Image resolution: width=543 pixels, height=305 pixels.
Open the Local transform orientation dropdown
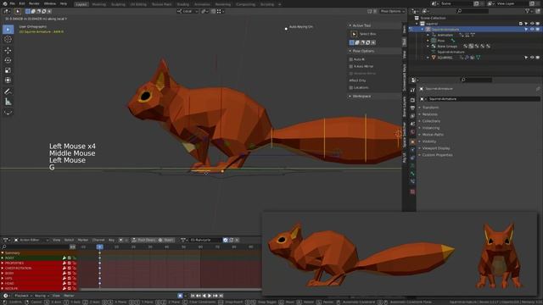pyautogui.click(x=188, y=11)
